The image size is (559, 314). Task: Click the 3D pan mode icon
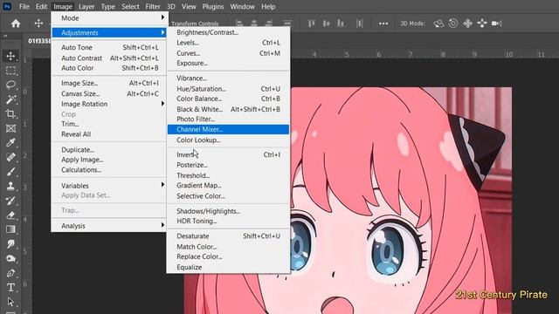[x=468, y=24]
